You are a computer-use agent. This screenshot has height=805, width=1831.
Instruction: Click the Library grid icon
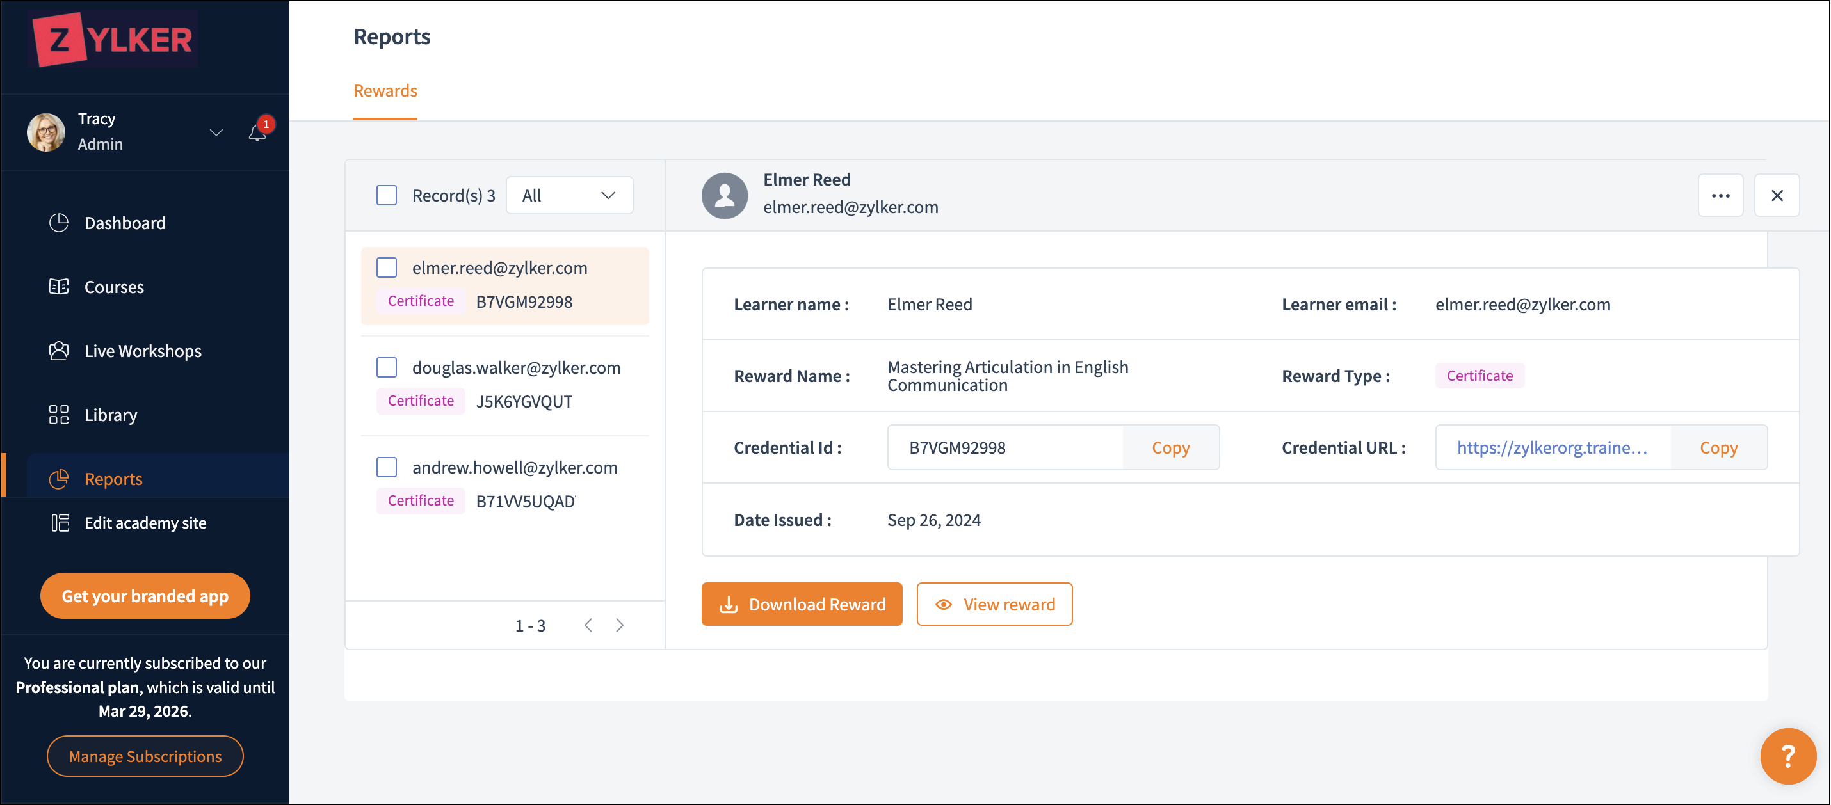coord(59,415)
